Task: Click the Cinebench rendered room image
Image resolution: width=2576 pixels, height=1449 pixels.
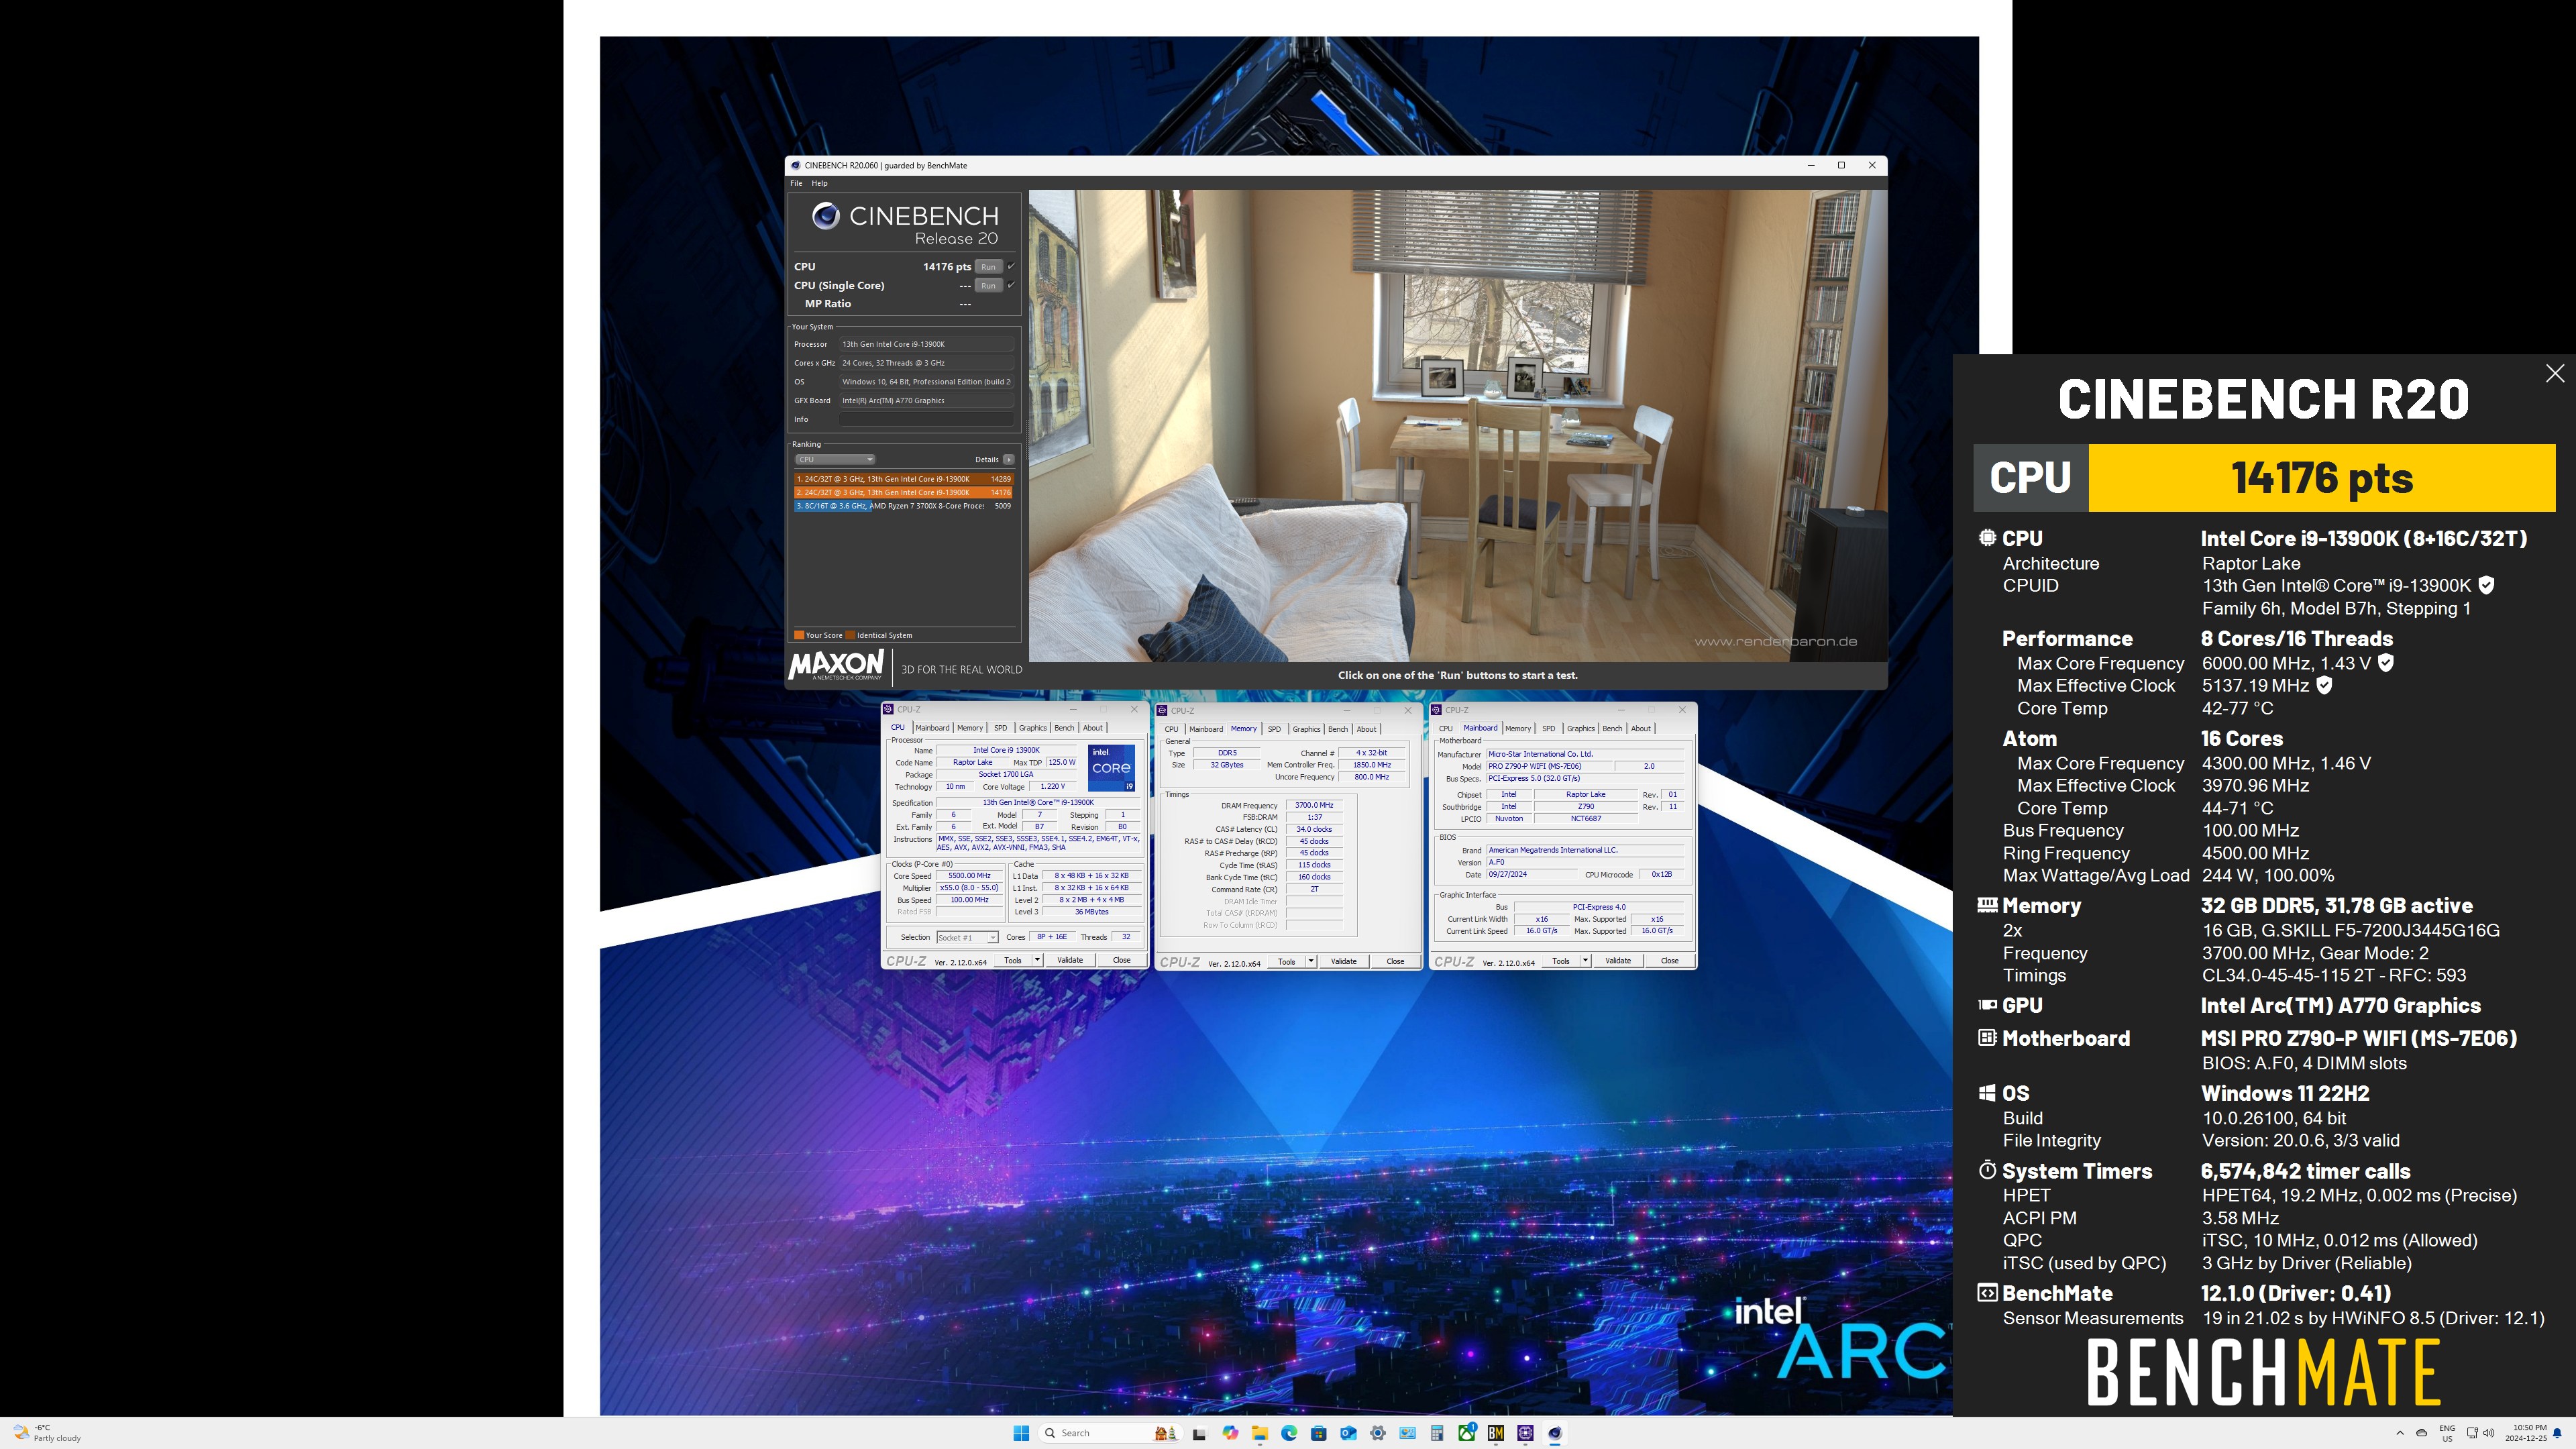Action: point(1458,426)
